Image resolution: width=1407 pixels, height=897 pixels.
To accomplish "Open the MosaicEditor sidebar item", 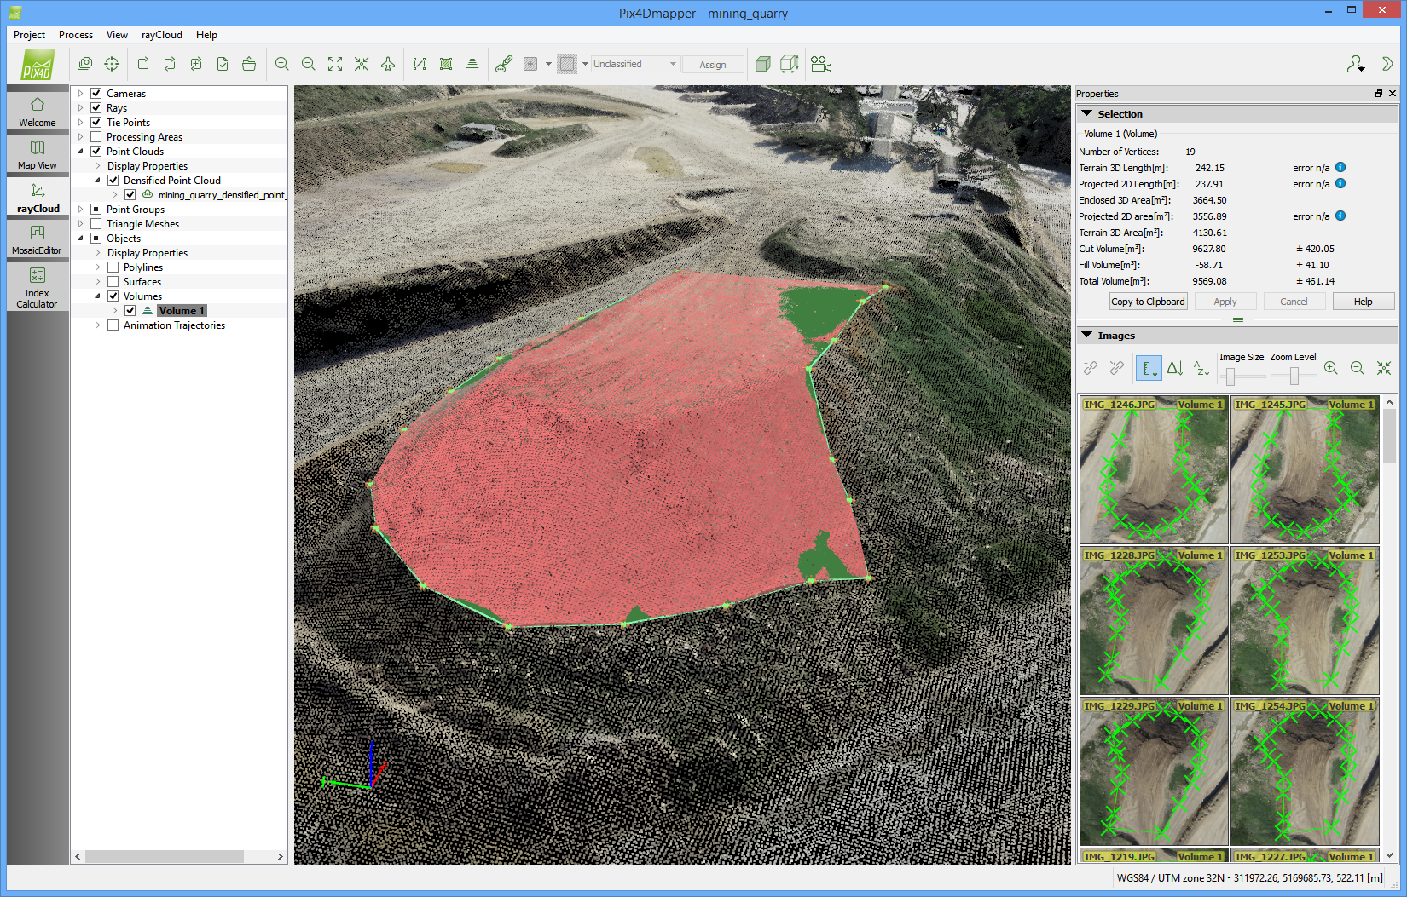I will click(x=38, y=239).
